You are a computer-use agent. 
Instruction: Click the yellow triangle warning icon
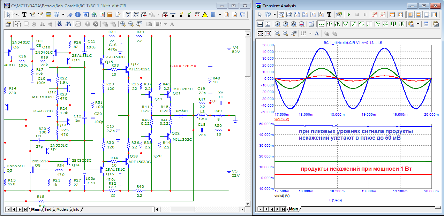[205, 15]
